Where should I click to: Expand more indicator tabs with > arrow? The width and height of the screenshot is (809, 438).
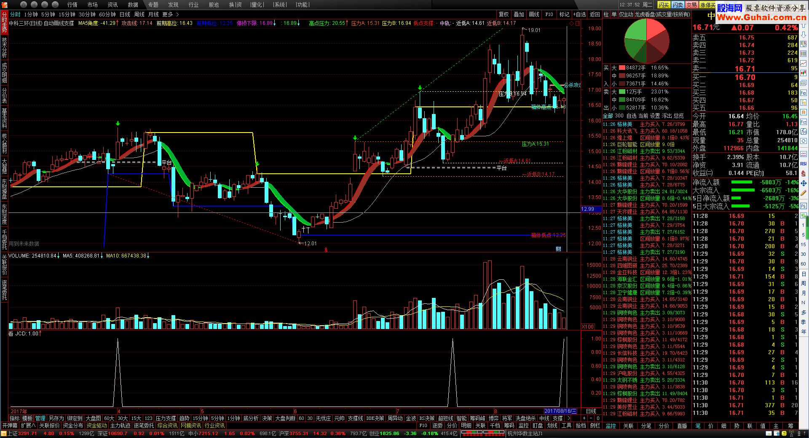coord(568,418)
